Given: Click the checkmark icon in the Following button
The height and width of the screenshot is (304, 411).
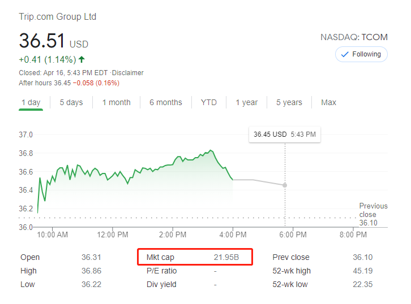Looking at the screenshot, I should coord(345,54).
